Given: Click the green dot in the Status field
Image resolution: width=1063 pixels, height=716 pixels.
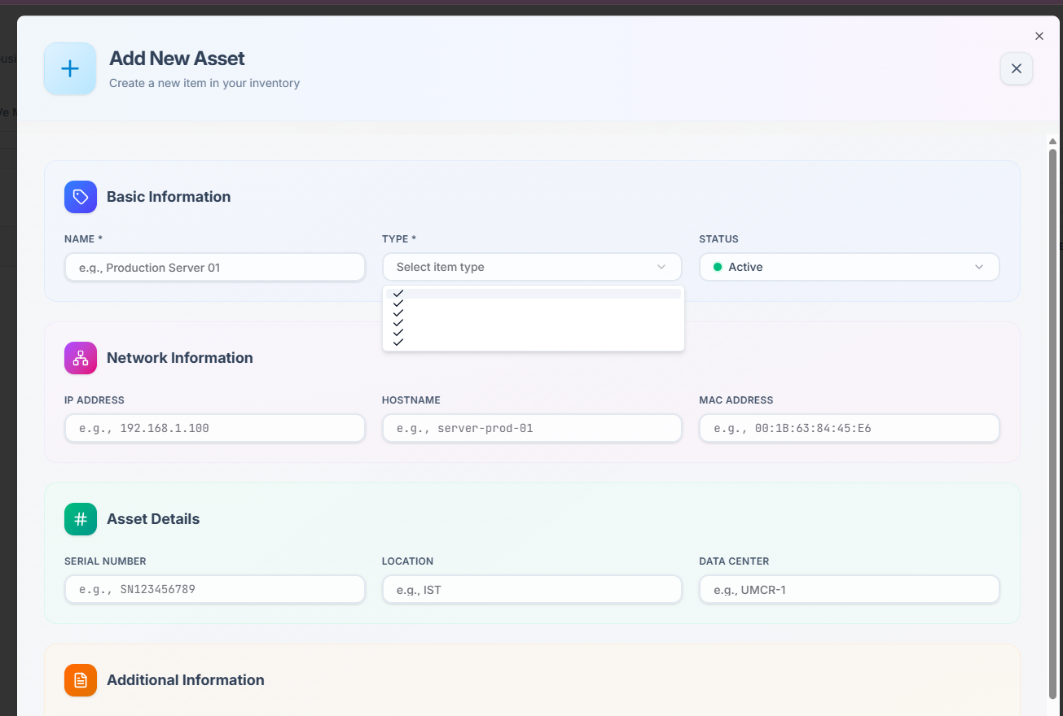Looking at the screenshot, I should point(718,267).
